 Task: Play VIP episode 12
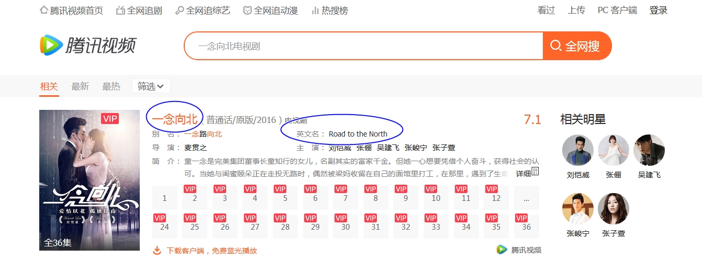pyautogui.click(x=496, y=198)
